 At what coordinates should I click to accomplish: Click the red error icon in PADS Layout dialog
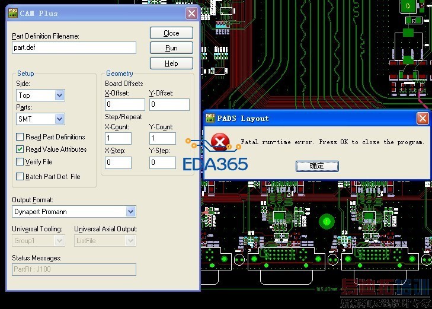220,142
